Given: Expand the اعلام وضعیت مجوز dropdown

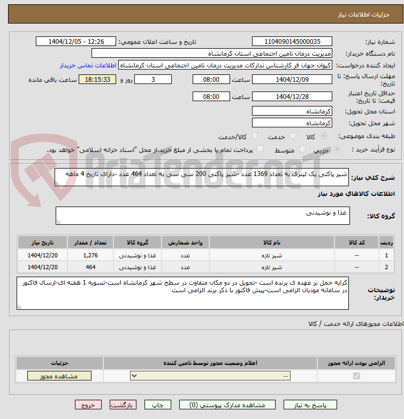Looking at the screenshot, I should coord(210,376).
